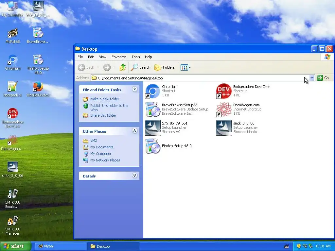Click the Forward arrow toolbar button
Viewport: 335px width, 251px height.
coord(107,67)
